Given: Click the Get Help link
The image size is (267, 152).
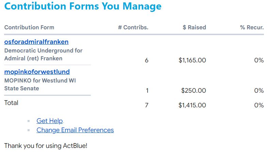Looking at the screenshot, I should click(50, 121).
